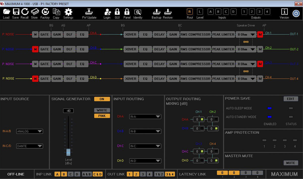
Task: Open the OUT-1 8 Ohm speaker driver dropdown
Action: click(x=246, y=35)
